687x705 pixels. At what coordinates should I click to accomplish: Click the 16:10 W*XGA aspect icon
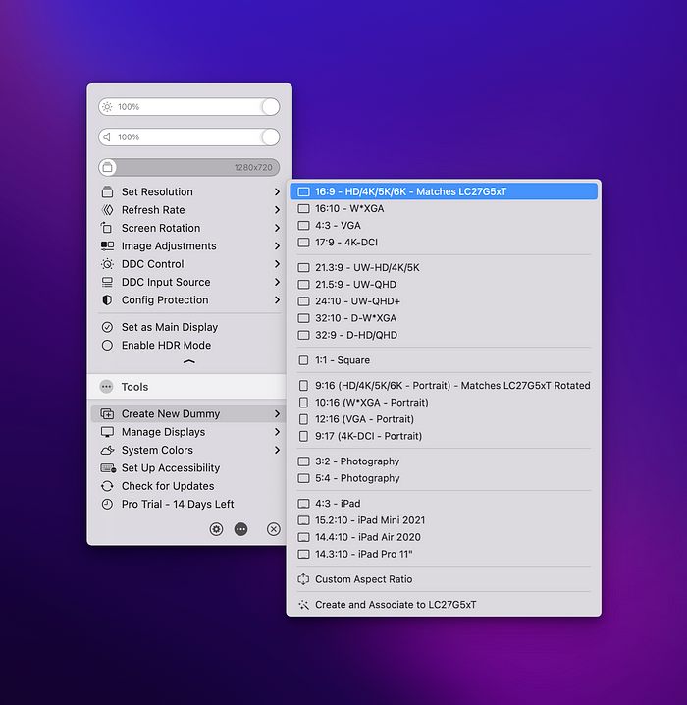pos(303,208)
